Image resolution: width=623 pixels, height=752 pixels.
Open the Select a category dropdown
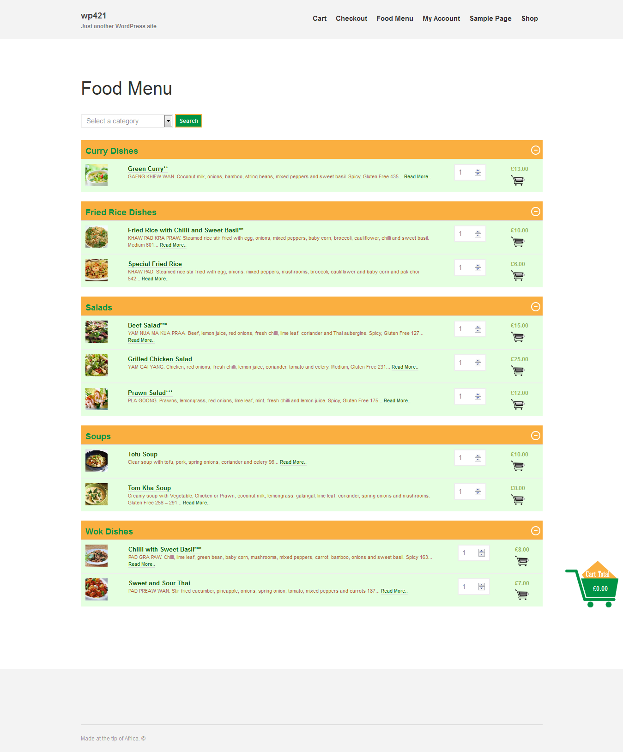[x=168, y=121]
